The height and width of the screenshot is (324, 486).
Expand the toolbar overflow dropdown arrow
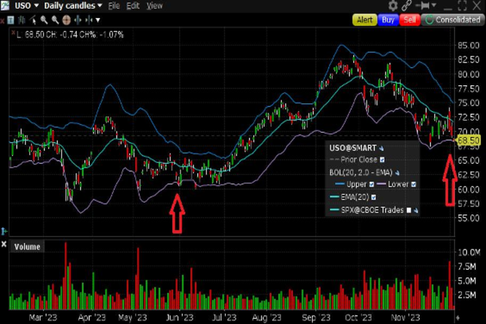(x=98, y=20)
